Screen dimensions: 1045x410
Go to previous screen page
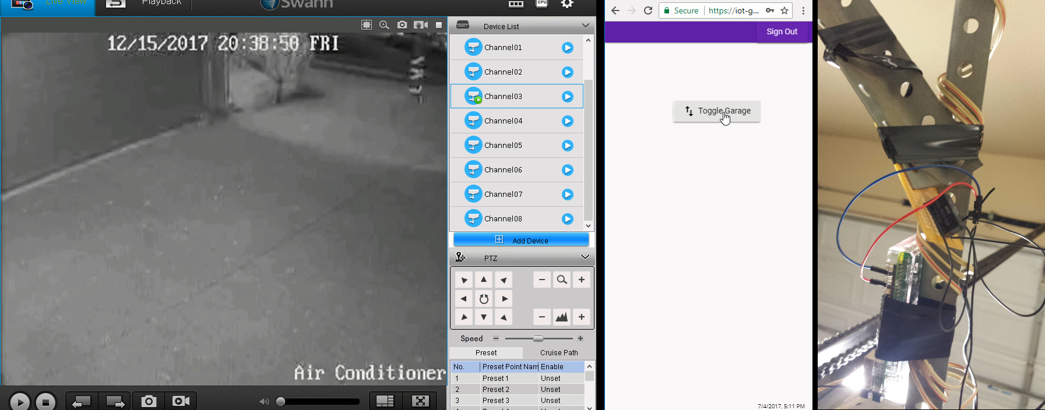click(82, 401)
